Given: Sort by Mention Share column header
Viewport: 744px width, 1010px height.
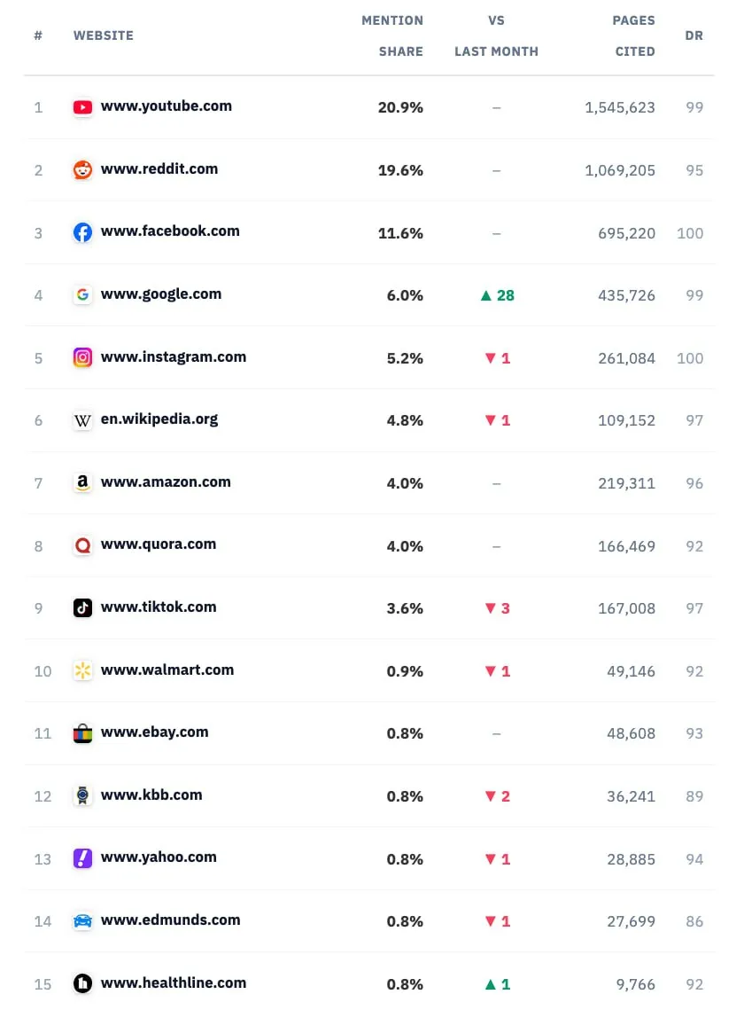Looking at the screenshot, I should point(392,36).
